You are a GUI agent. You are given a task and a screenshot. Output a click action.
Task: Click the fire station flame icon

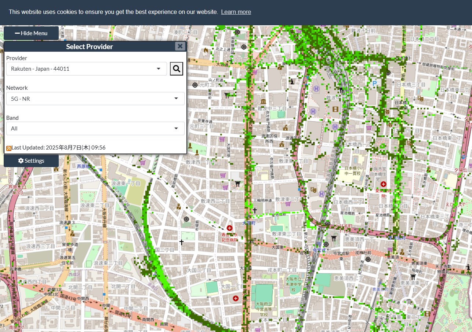click(x=206, y=50)
